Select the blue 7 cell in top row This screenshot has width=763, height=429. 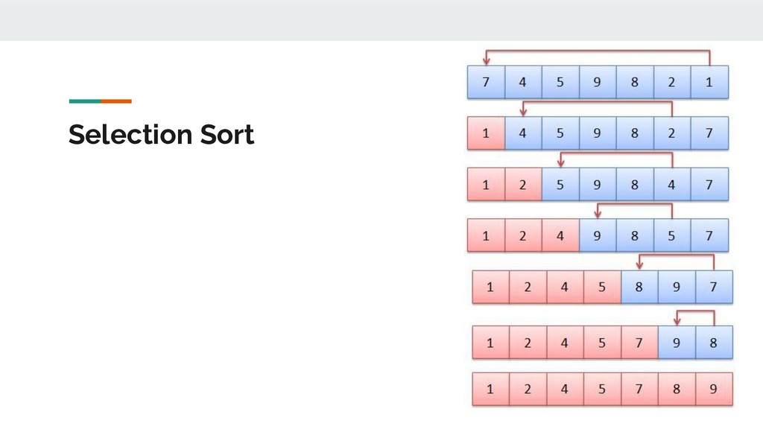click(x=486, y=82)
